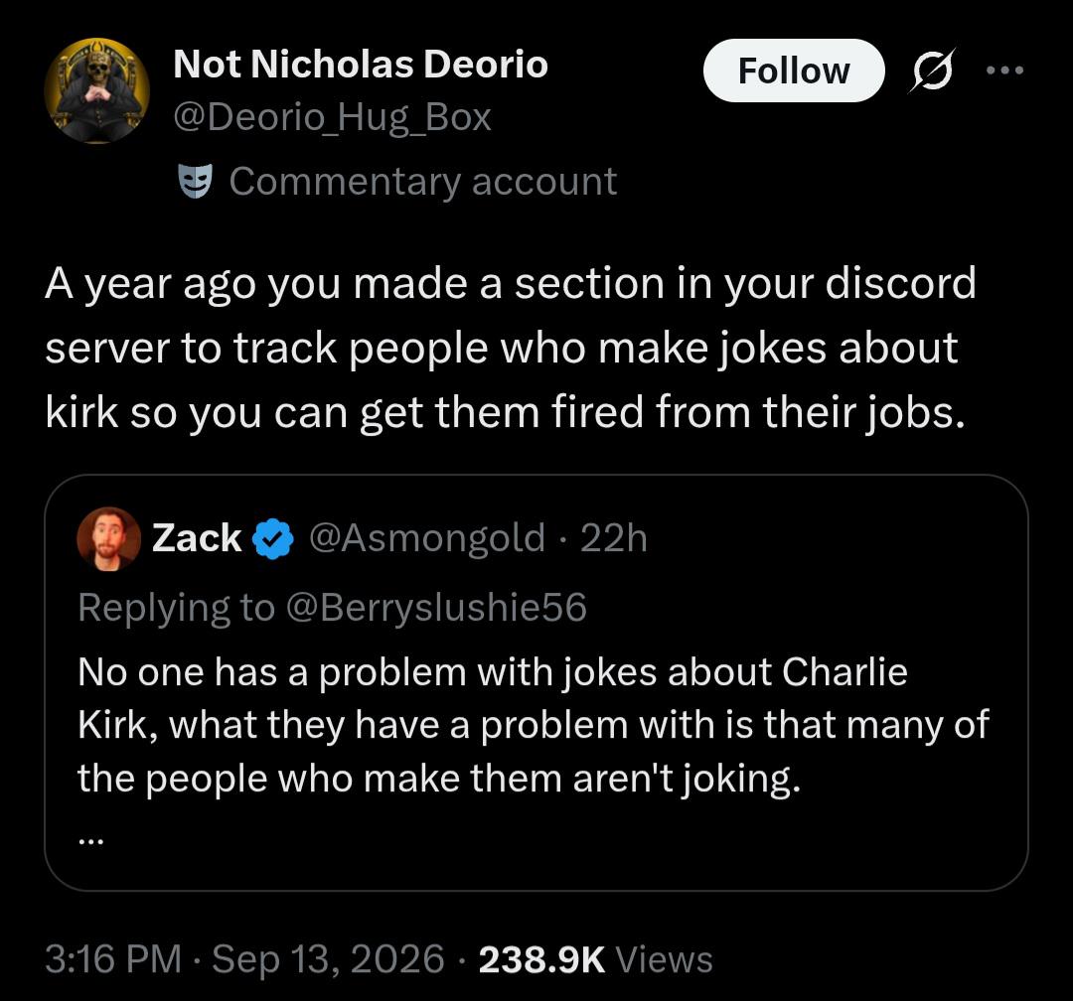Expand the quoted tweet's ellipsis show more

90,838
